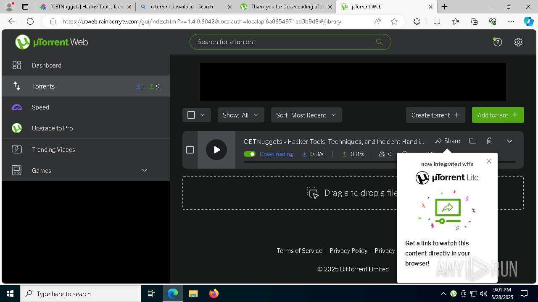Play the CBT Nuggets torrent
This screenshot has width=538, height=302.
click(x=216, y=150)
